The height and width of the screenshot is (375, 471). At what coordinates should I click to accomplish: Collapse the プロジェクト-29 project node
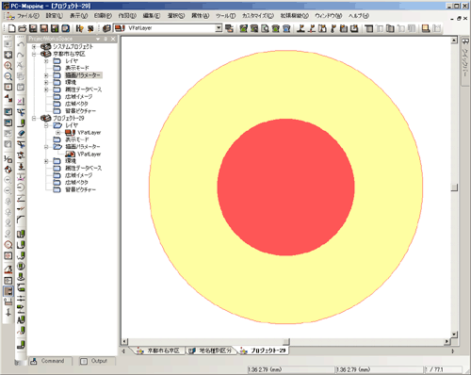34,118
